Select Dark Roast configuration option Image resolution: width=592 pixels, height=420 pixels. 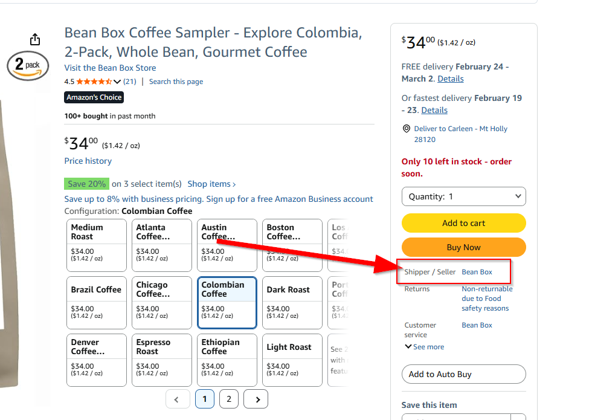pos(292,303)
